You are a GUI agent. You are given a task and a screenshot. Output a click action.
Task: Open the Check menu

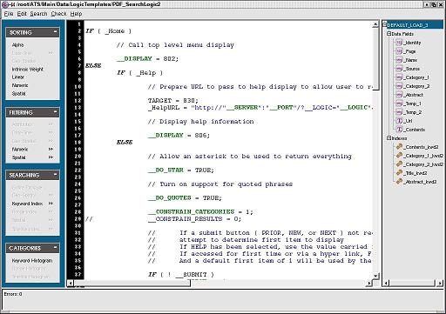(58, 14)
